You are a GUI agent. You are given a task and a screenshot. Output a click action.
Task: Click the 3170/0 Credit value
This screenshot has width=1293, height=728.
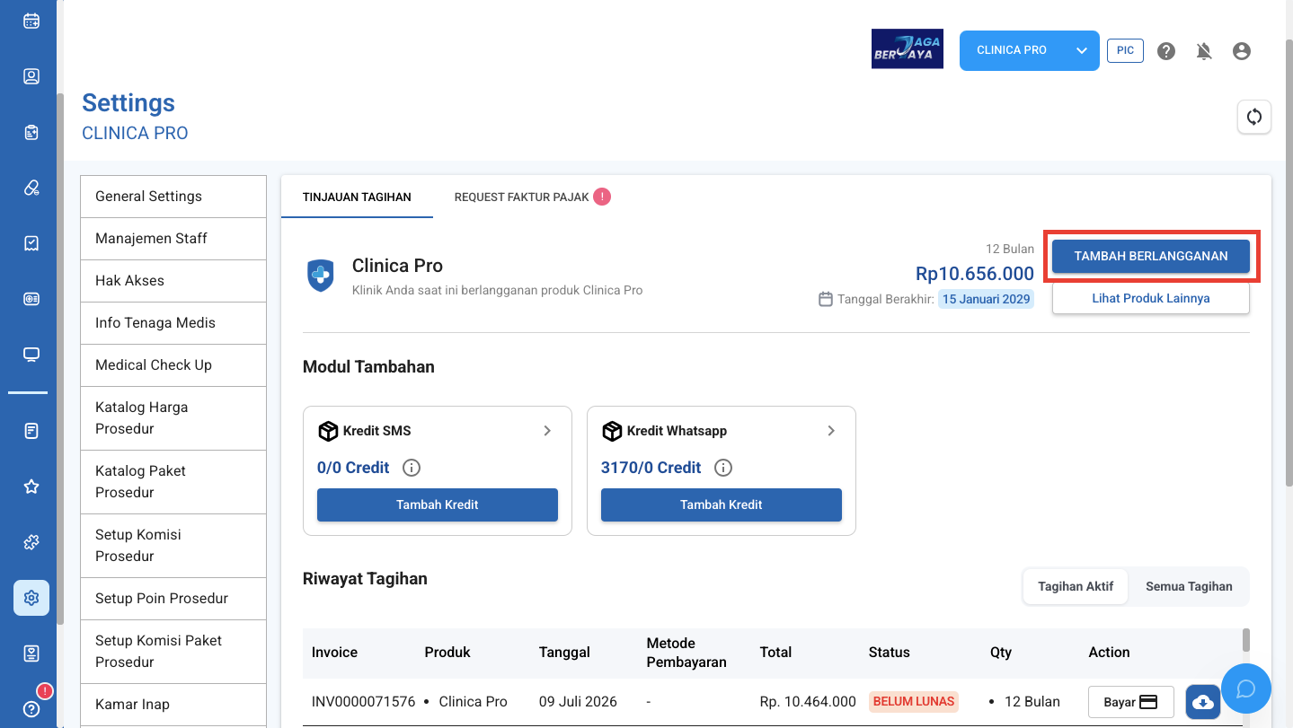651,468
